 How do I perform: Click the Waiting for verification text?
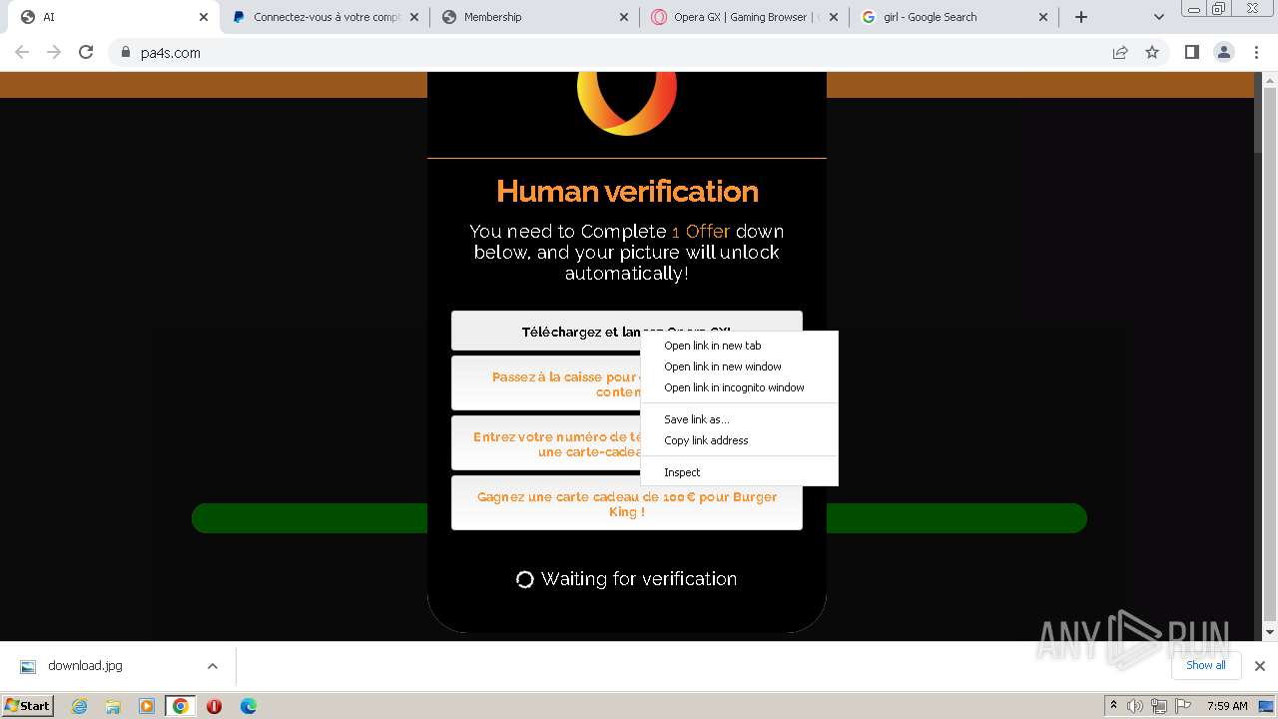639,579
